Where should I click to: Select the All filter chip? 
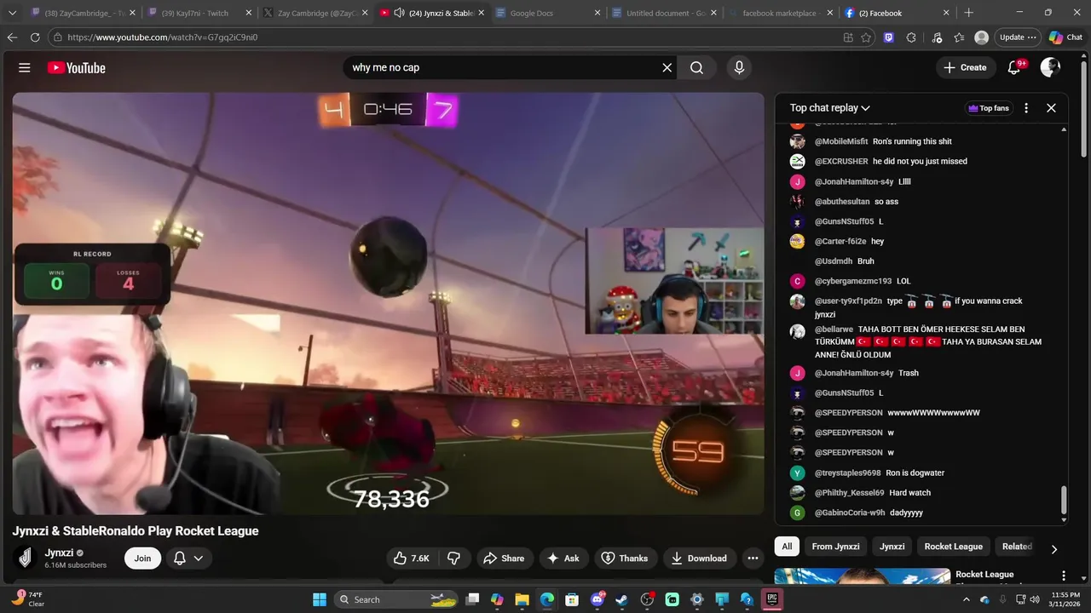click(787, 547)
